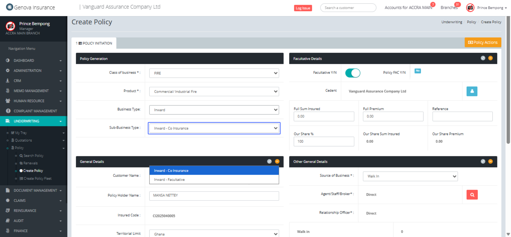Collapse Facultative Details with orange minus icon

point(490,58)
